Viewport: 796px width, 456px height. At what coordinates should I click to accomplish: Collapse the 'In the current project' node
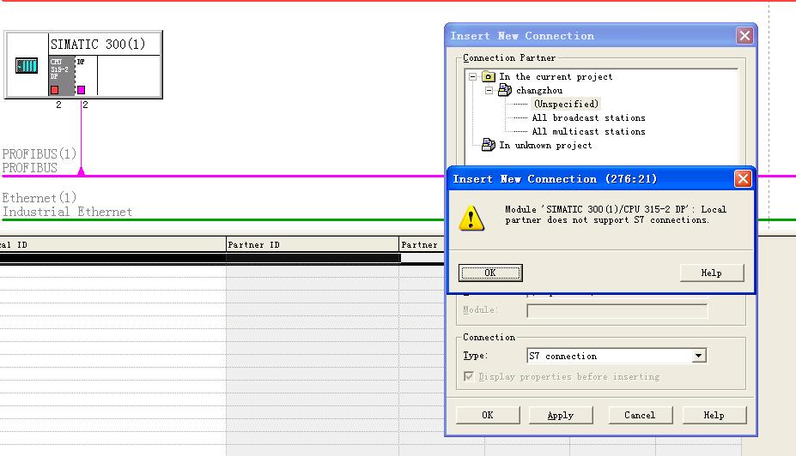[472, 76]
